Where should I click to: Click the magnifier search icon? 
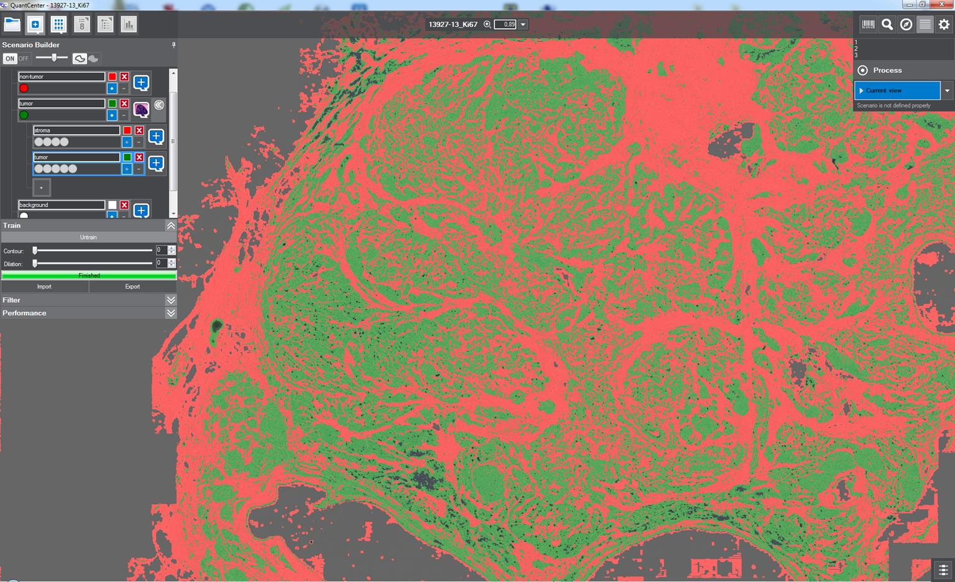tap(887, 24)
